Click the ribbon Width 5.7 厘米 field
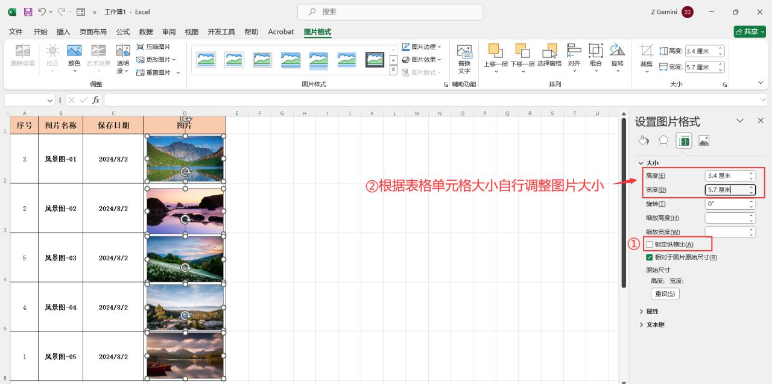The width and height of the screenshot is (772, 384). click(x=704, y=67)
